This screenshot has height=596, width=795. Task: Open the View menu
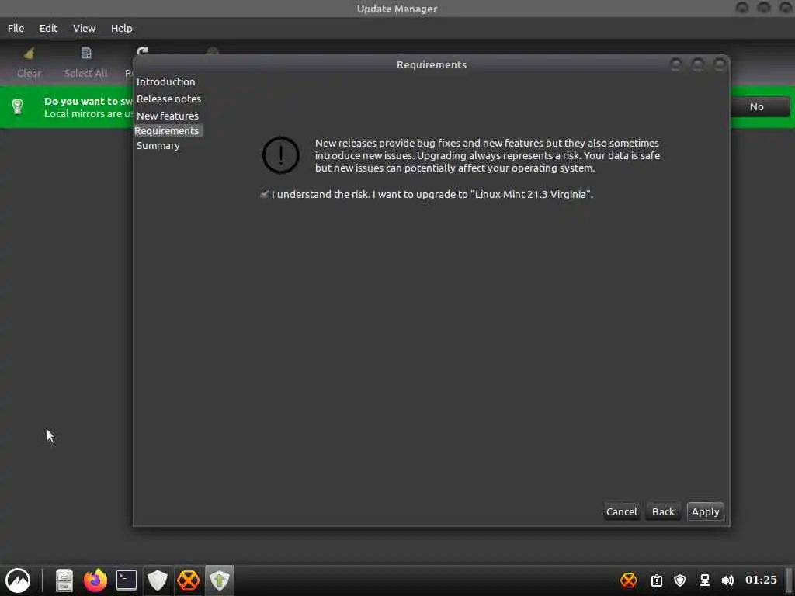pyautogui.click(x=84, y=29)
